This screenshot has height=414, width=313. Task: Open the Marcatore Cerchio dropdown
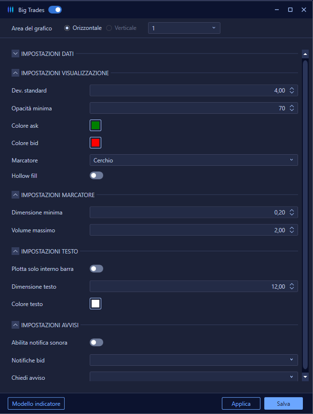click(x=193, y=160)
